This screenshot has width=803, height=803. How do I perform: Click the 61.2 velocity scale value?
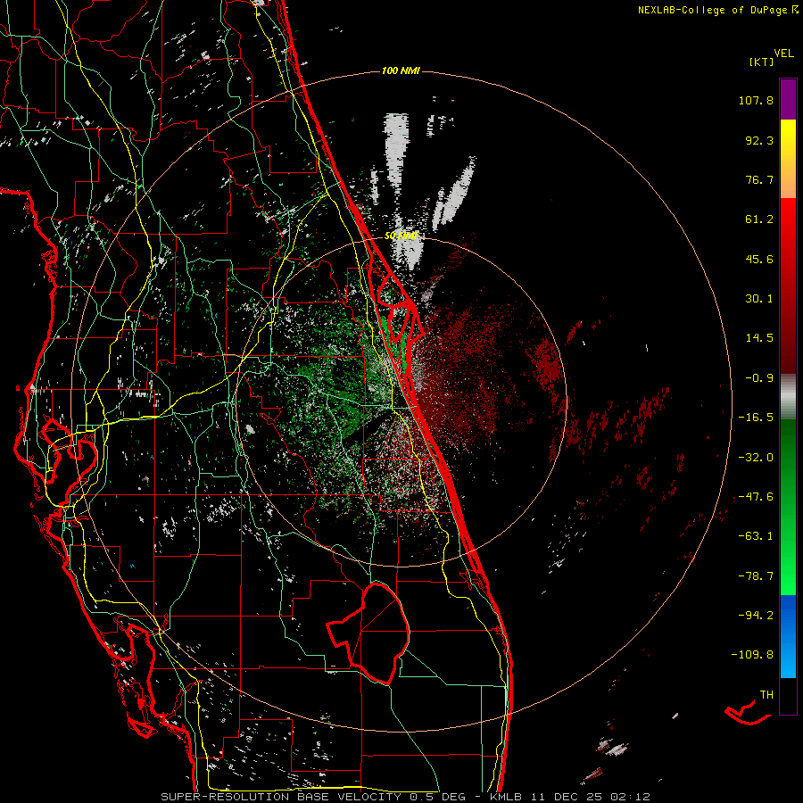point(759,219)
